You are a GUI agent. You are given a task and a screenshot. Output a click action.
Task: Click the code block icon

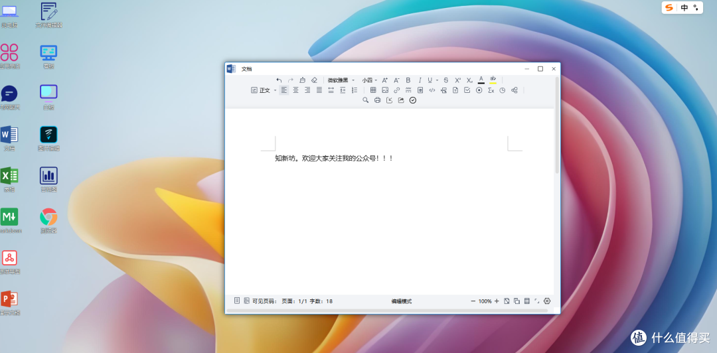tap(432, 90)
